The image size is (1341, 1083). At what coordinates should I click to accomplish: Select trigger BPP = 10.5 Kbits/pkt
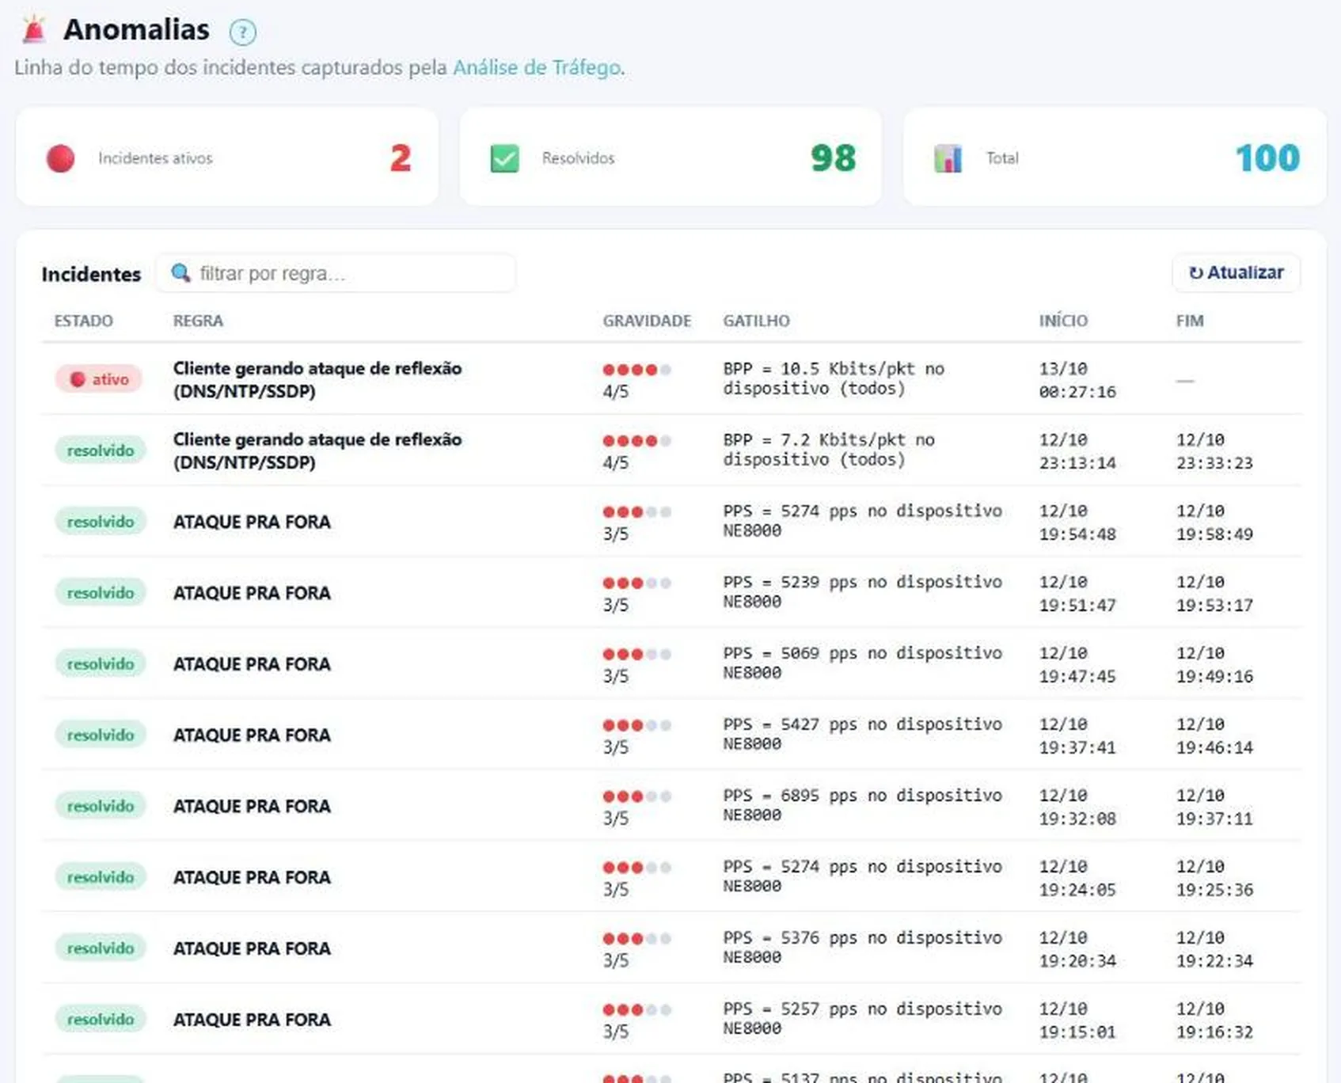click(834, 378)
